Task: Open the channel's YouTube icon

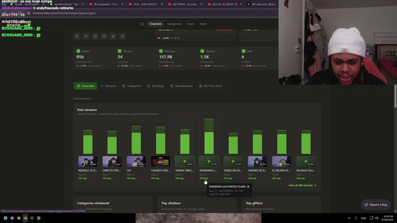Action: tap(95, 36)
